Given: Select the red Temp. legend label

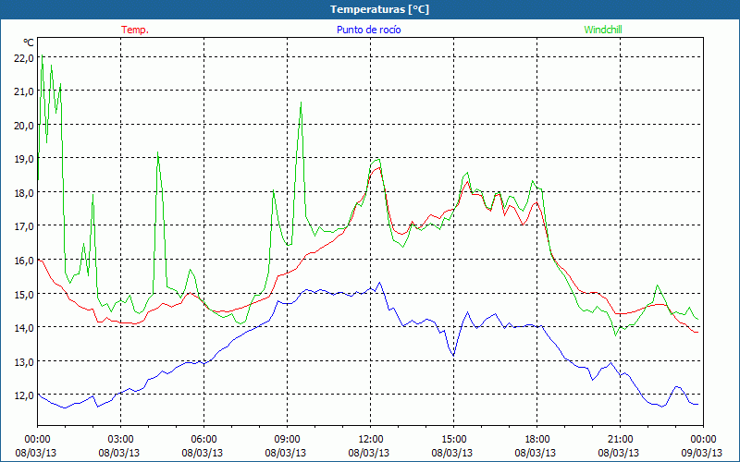Looking at the screenshot, I should (x=135, y=30).
